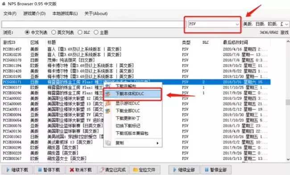Choose 下载并解包 in the context menu

point(133,86)
